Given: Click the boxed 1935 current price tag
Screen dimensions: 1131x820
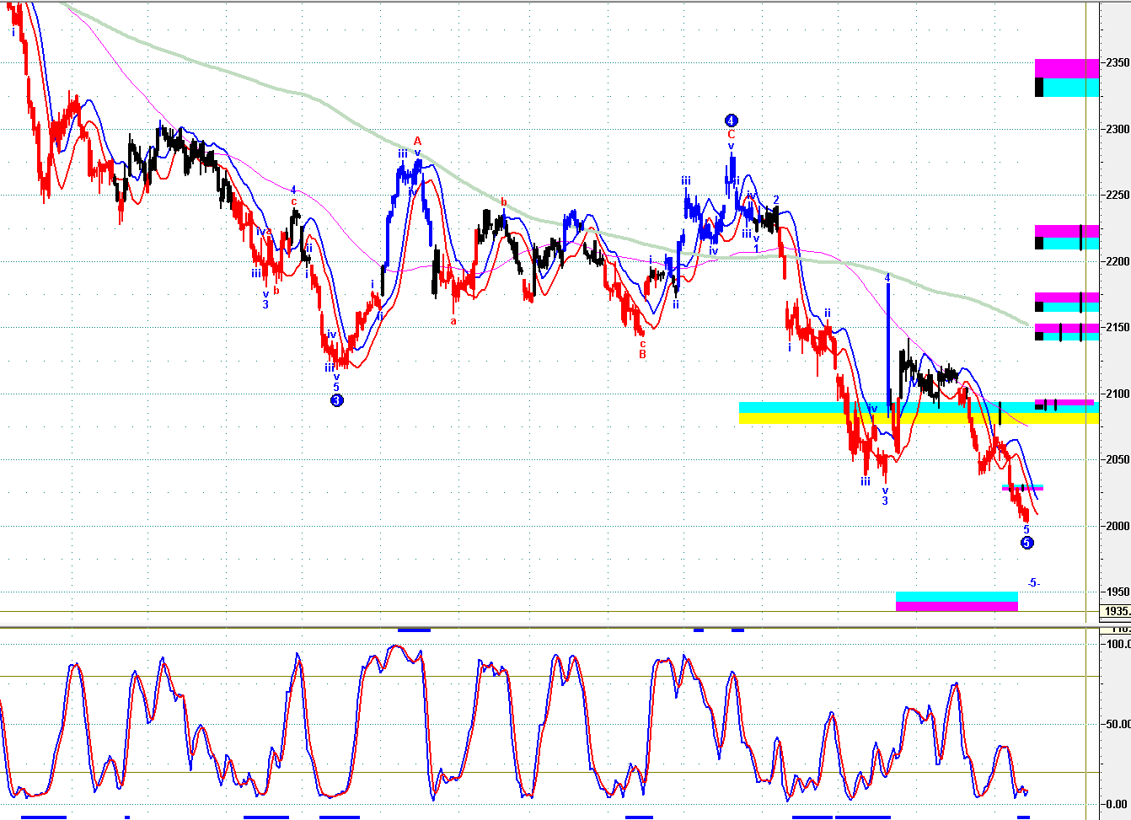Looking at the screenshot, I should pos(1117,611).
